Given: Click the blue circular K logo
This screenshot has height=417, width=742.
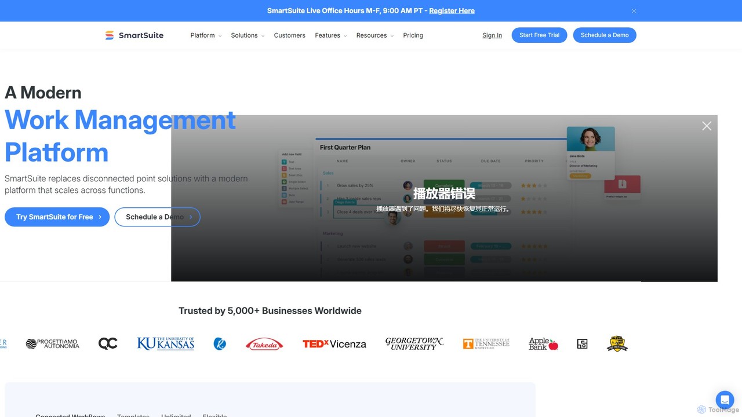Looking at the screenshot, I should pyautogui.click(x=220, y=344).
